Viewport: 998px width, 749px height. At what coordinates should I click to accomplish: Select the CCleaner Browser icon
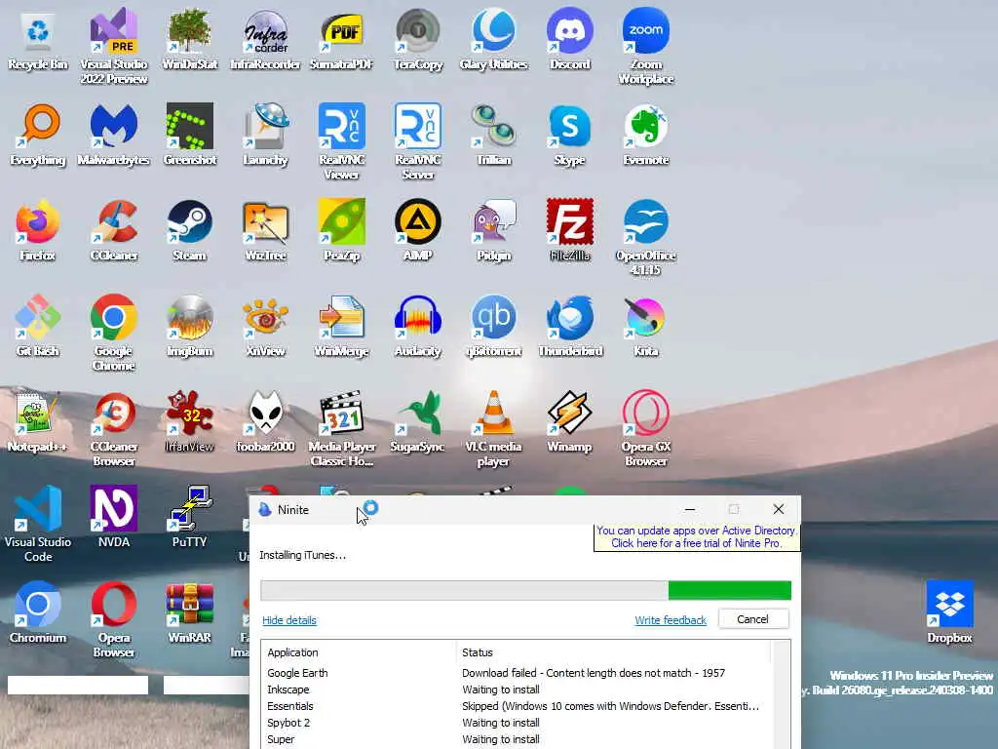tap(114, 429)
